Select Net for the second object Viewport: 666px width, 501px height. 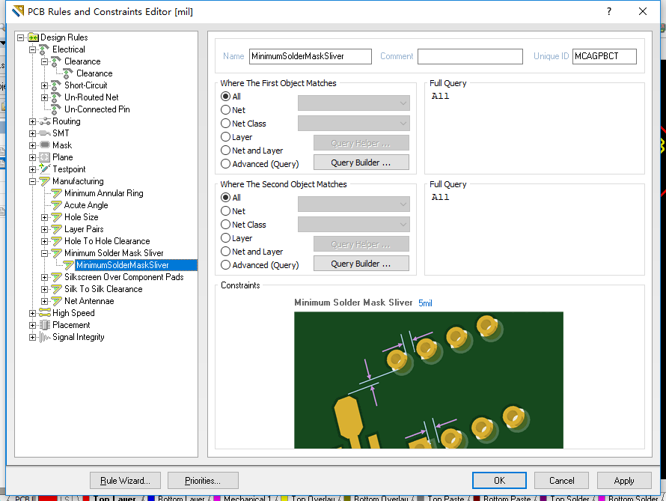coord(225,211)
